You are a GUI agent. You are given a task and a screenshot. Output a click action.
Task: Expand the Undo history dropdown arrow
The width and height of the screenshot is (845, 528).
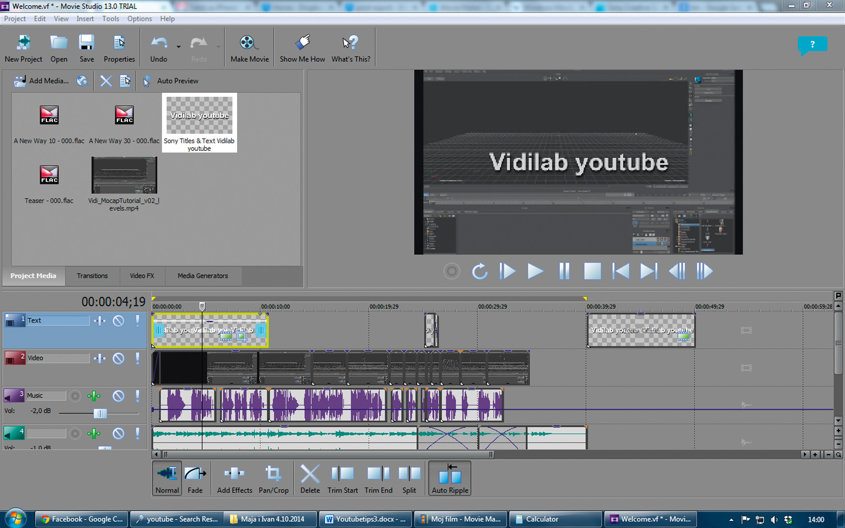(178, 47)
